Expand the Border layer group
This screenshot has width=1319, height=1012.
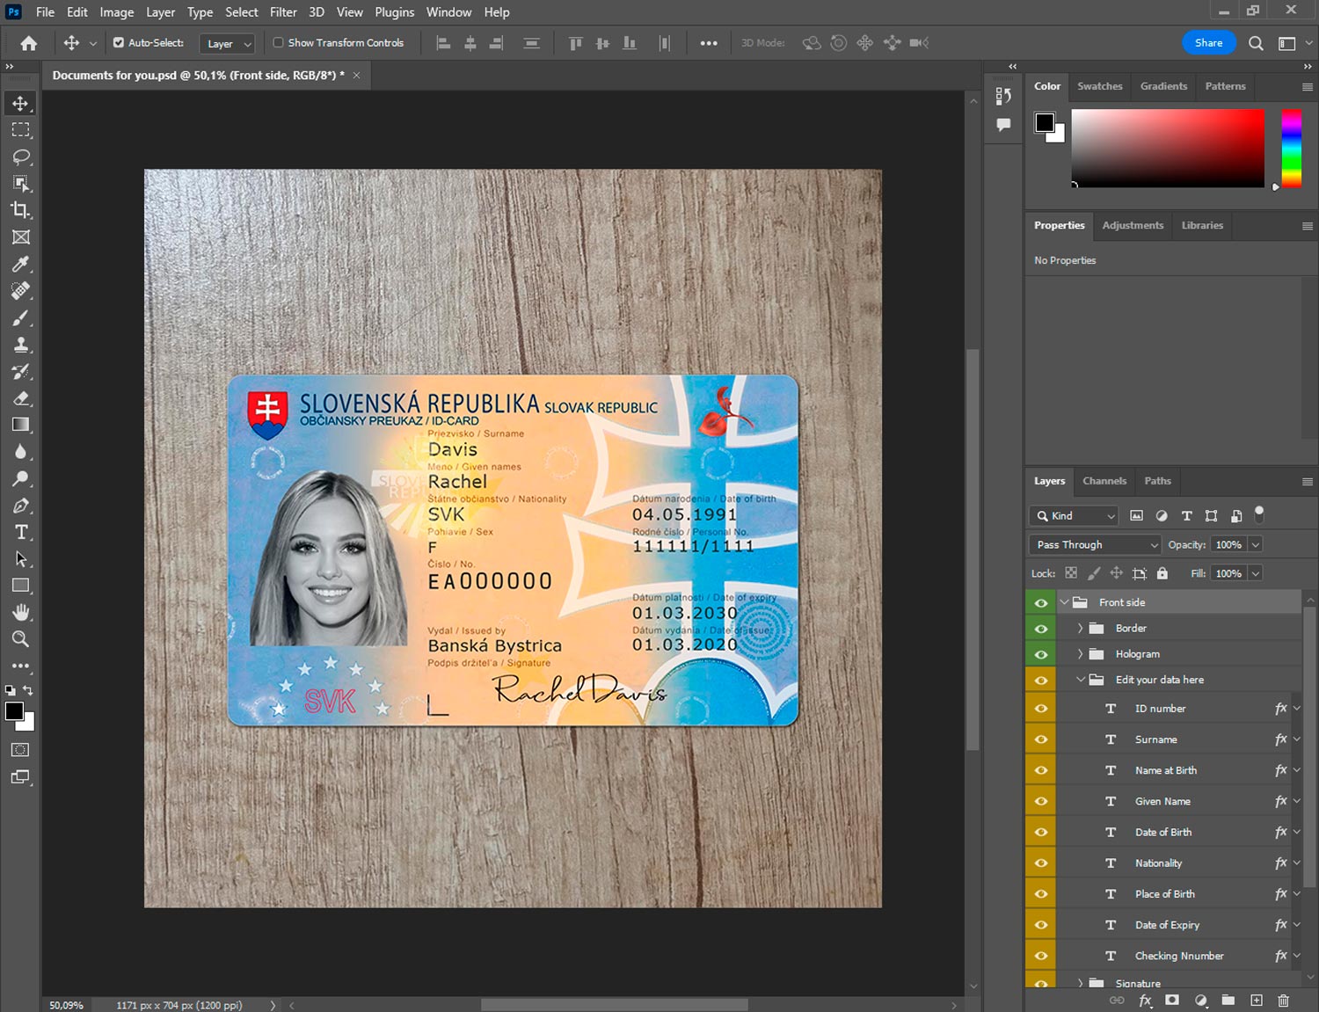coord(1080,629)
